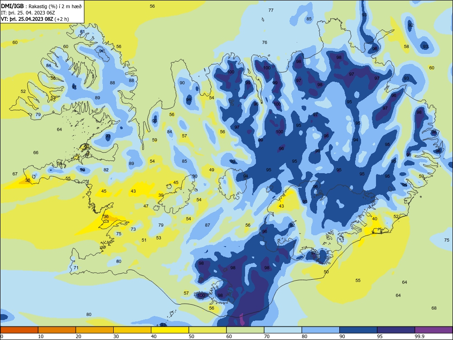Screen dimensions: 453x340
Task: Click the humidity value '40' on the map
Action: [x=375, y=219]
